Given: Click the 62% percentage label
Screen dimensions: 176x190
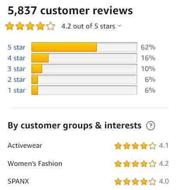Looking at the screenshot, I should point(148,47).
